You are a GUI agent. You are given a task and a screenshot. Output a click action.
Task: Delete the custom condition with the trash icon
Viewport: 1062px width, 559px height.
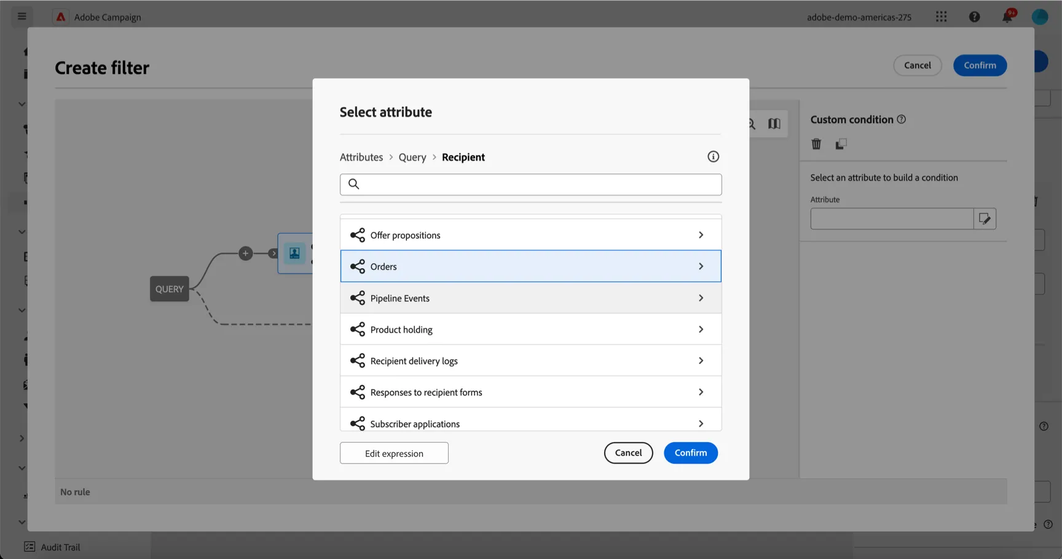tap(816, 144)
